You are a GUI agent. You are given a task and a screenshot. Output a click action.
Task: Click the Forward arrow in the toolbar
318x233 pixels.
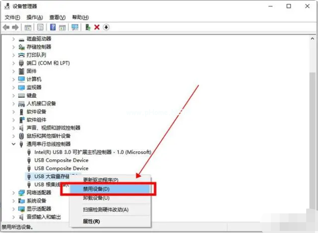click(x=15, y=27)
